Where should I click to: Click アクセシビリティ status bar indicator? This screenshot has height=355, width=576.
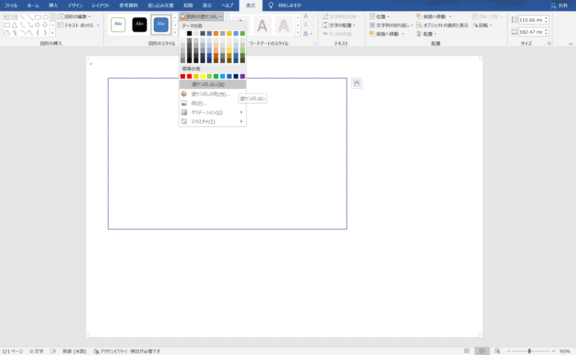(127, 351)
